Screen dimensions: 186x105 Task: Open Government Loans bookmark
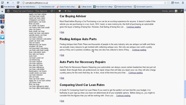click(144, 7)
